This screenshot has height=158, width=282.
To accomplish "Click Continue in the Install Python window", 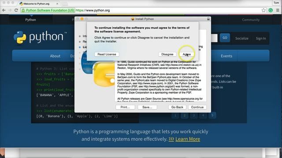I will (197, 107).
